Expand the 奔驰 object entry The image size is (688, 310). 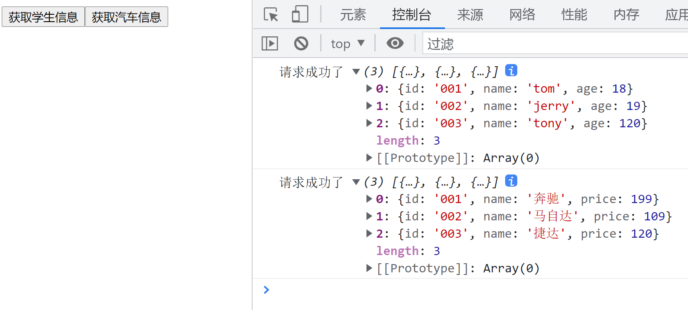coord(369,199)
